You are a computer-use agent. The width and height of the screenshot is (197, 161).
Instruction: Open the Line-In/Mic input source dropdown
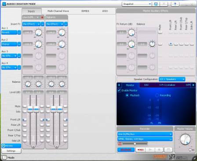(37, 18)
